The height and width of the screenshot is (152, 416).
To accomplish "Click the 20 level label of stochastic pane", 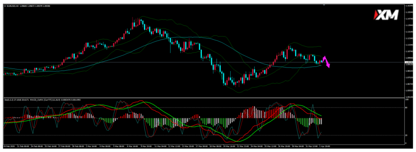I will coord(406,135).
